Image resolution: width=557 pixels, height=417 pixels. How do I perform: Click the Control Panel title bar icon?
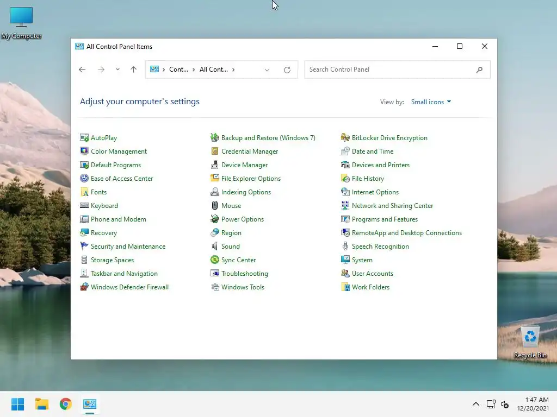[79, 47]
